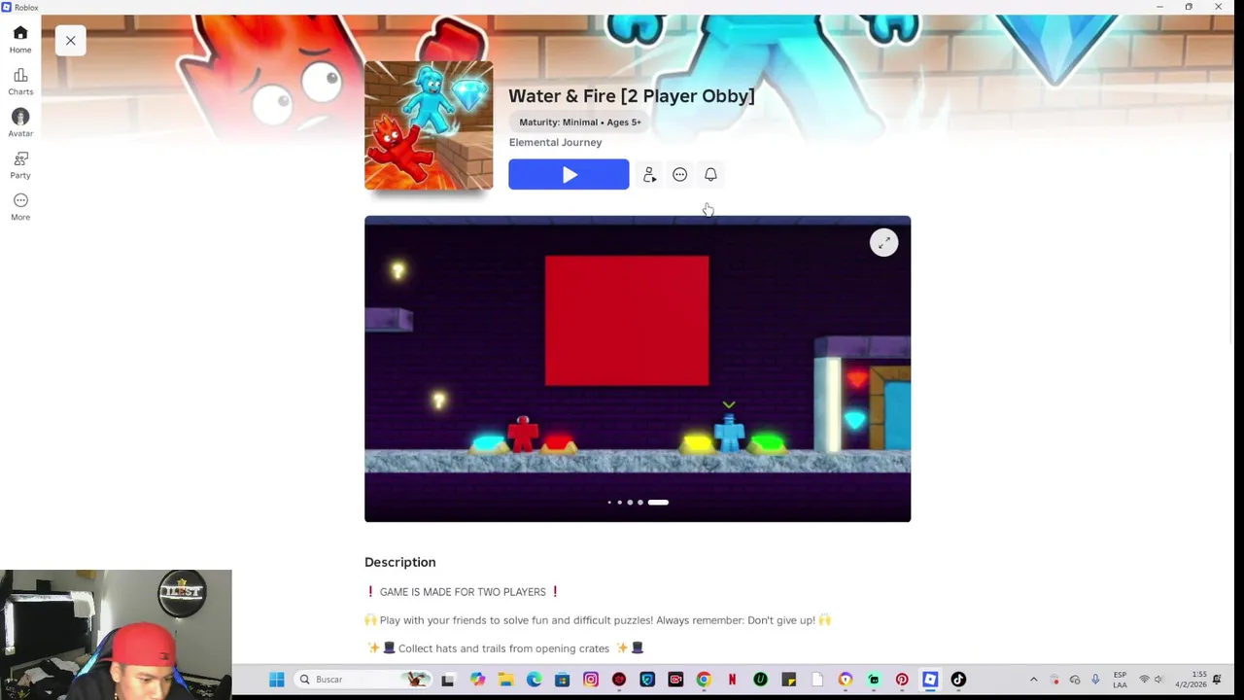1244x700 pixels.
Task: Open Charts from the sidebar
Action: pos(20,82)
